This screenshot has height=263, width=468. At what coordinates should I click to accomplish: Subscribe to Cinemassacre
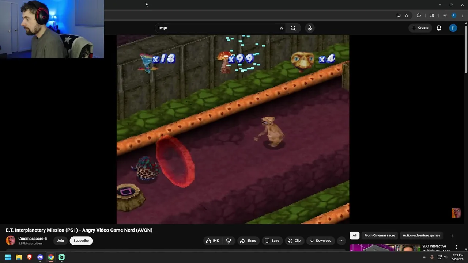click(81, 241)
